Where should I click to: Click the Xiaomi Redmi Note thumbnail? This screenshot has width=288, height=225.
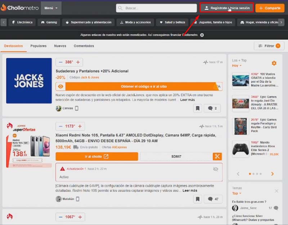tap(29, 145)
